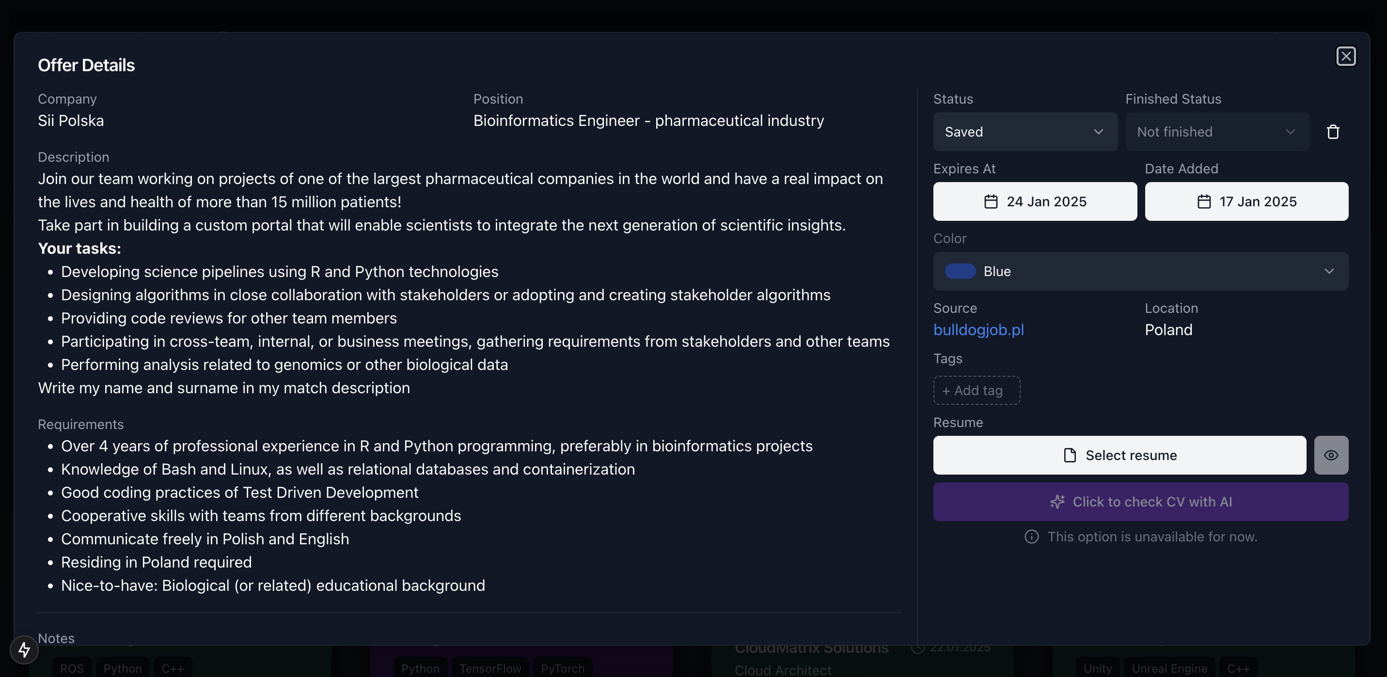The height and width of the screenshot is (677, 1387).
Task: Click the sparkle icon on AI check button
Action: (1057, 502)
